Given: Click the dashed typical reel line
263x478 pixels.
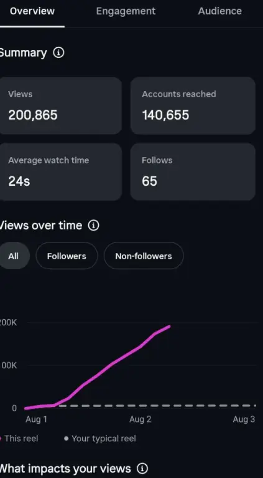Looking at the screenshot, I should [x=157, y=406].
